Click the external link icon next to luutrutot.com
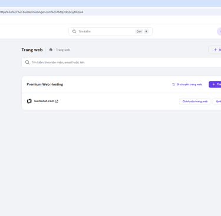The height and width of the screenshot is (216, 221). [x=57, y=101]
